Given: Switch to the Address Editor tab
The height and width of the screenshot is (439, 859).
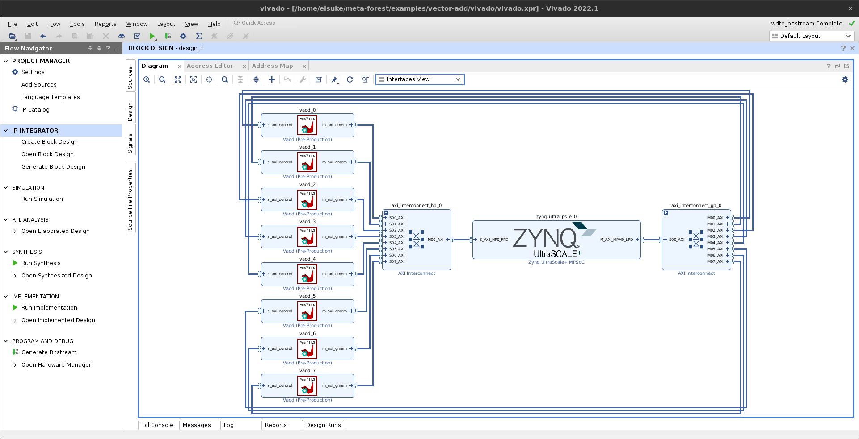Looking at the screenshot, I should point(210,66).
